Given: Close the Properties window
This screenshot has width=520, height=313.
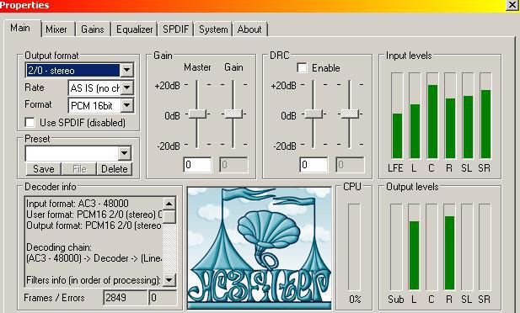Looking at the screenshot, I should point(512,5).
